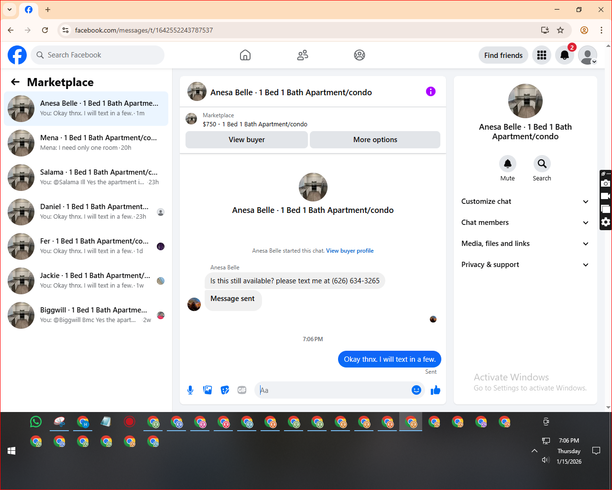Open the View buyer profile link
Image resolution: width=612 pixels, height=490 pixels.
(350, 251)
